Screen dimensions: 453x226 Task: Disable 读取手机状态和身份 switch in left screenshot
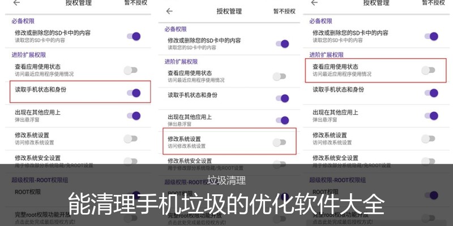click(134, 93)
